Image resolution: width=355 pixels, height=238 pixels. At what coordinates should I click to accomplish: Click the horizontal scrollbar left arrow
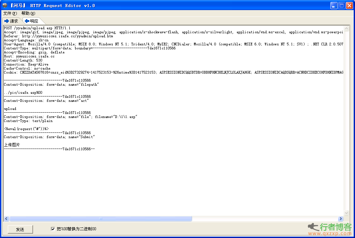[x=6, y=219]
